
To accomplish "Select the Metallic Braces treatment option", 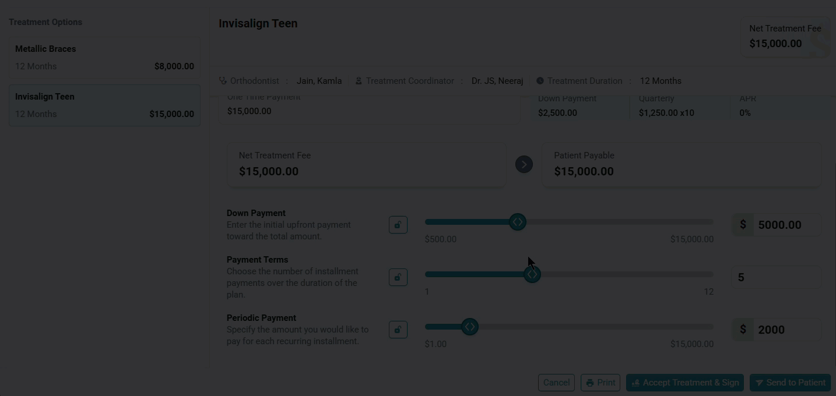I will 104,58.
